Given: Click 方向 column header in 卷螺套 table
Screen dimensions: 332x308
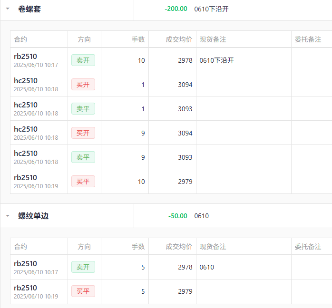Looking at the screenshot, I should 84,39.
